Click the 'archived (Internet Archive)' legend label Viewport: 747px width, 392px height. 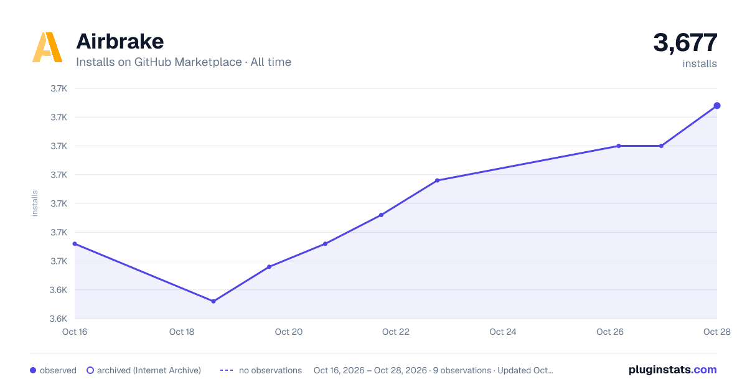tap(149, 370)
